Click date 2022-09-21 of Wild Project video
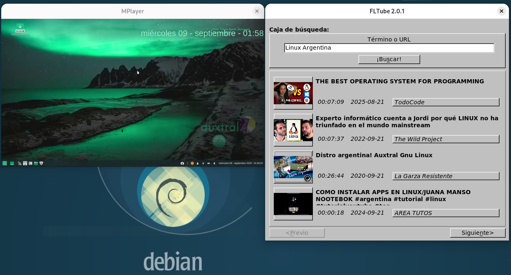 coord(367,139)
